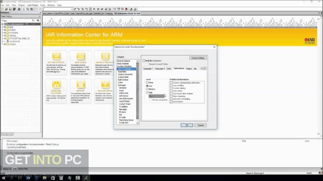The height and width of the screenshot is (181, 323).
Task: Toggle Loop unrolling checkbox
Action: pyautogui.click(x=171, y=85)
